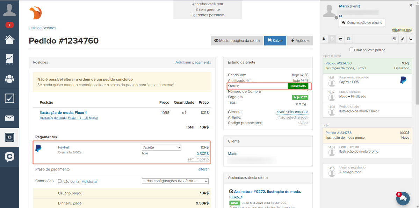The height and width of the screenshot is (208, 419).
Task: Enable 'Filtrar por este pedido' checkbox
Action: point(352,50)
